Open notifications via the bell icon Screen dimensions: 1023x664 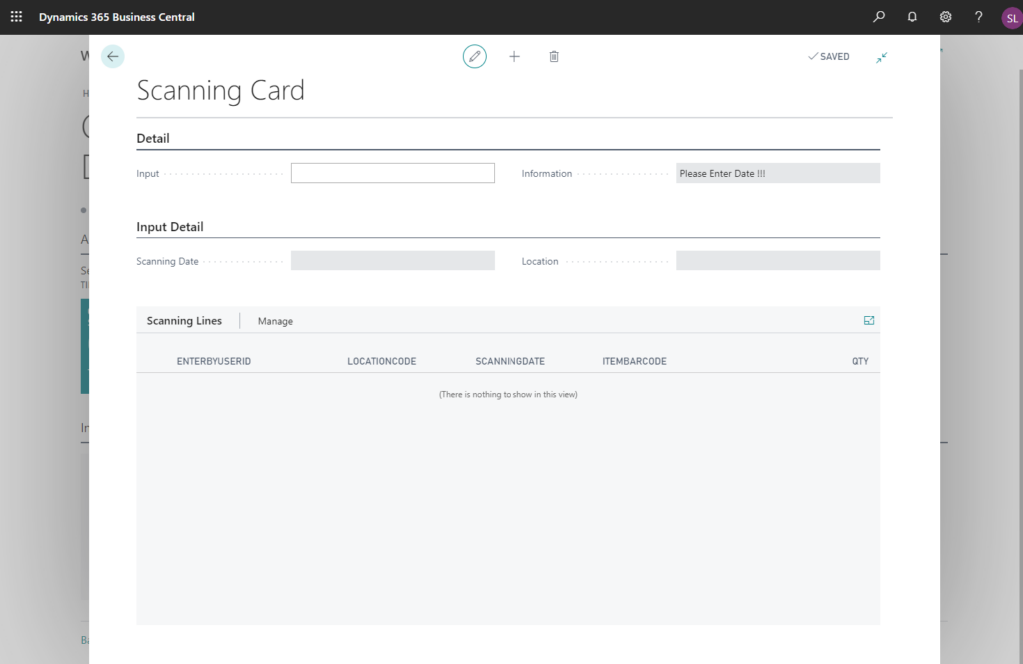[x=912, y=16]
